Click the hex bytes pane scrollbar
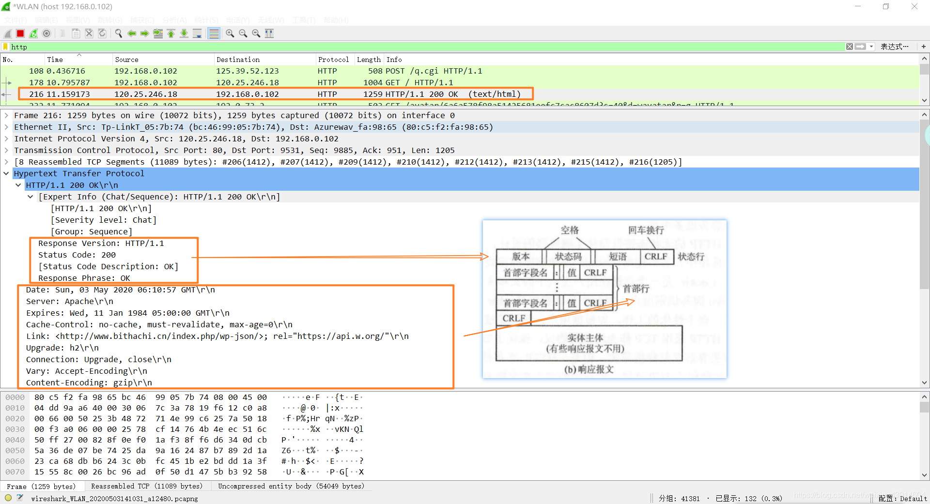This screenshot has height=504, width=930. tap(924, 407)
